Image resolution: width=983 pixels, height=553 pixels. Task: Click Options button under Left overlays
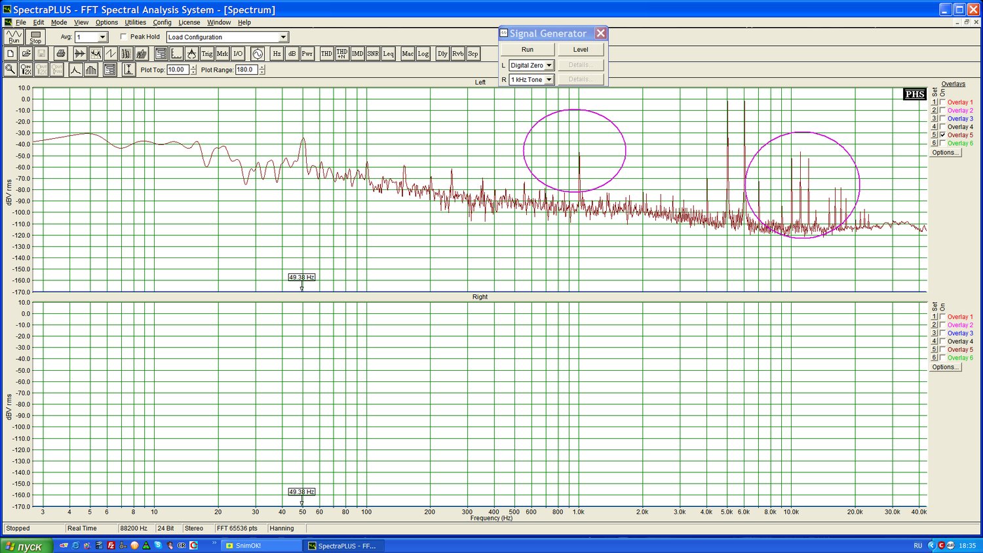pos(945,153)
